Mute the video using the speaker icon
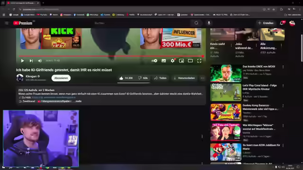Viewport: 303px width, 170px height. click(x=40, y=61)
